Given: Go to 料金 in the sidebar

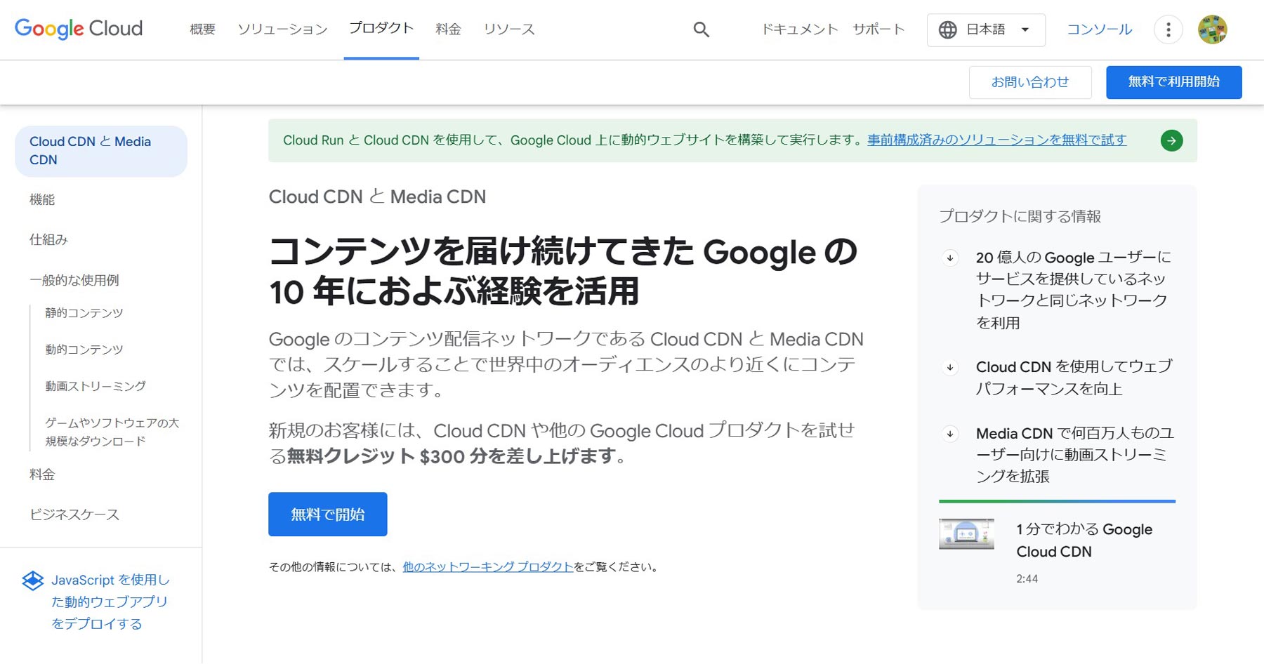Looking at the screenshot, I should (42, 474).
